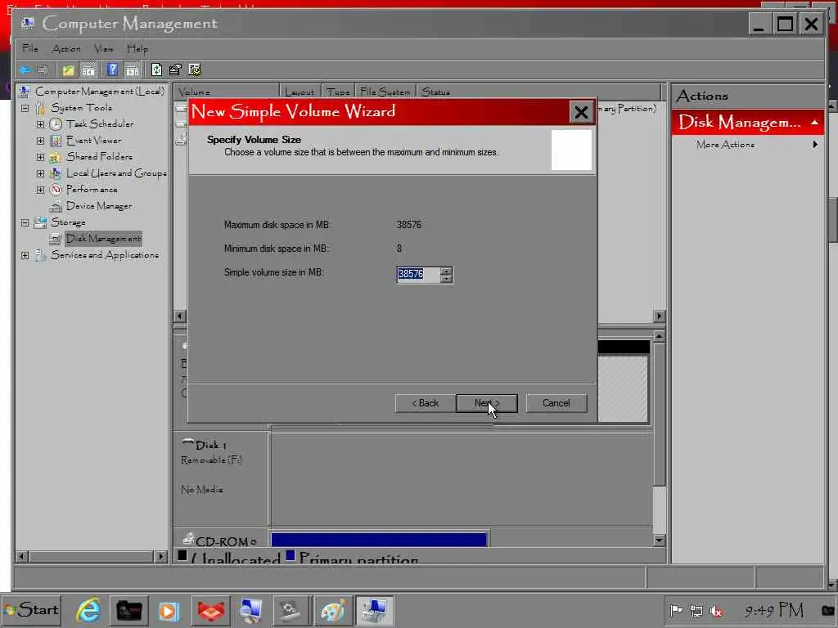Open the Action menu
Image resolution: width=838 pixels, height=628 pixels.
(66, 48)
